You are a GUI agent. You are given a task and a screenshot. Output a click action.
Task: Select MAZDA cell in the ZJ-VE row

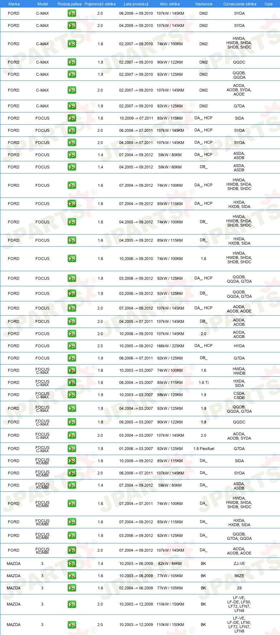pos(14,564)
